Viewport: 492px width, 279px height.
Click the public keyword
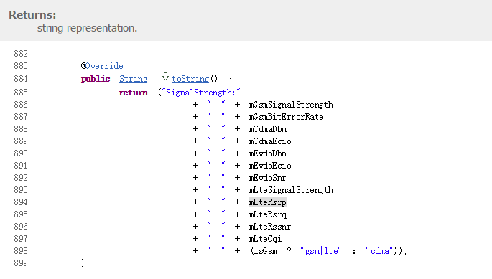coord(96,79)
